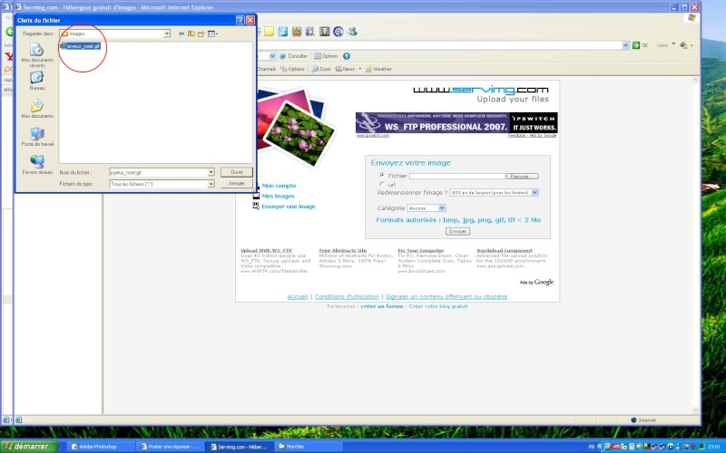Click Consulter in the search toolbar
Viewport: 726px width, 453px height.
tap(293, 56)
